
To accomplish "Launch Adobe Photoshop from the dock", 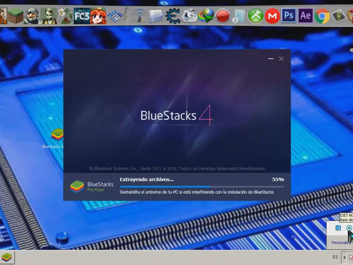I will click(289, 15).
